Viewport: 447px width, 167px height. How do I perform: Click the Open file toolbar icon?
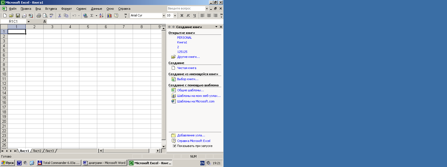(11, 16)
